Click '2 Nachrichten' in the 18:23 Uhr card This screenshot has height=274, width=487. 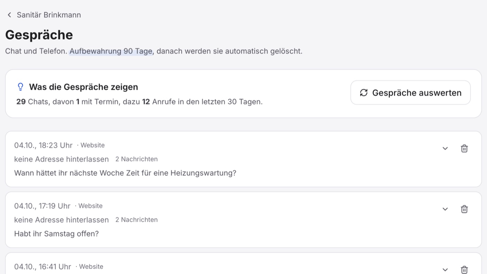click(x=136, y=159)
